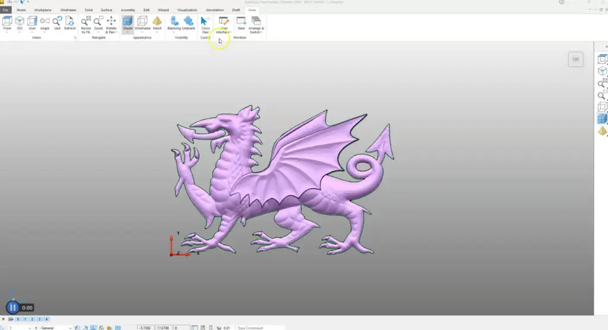The height and width of the screenshot is (330, 608).
Task: Open Arrange & Switch windows menu
Action: tap(256, 25)
